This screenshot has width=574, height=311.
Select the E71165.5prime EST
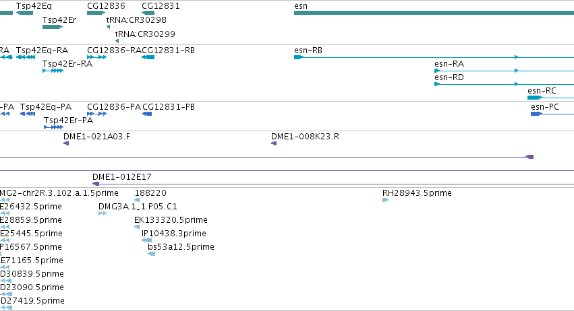[x=5, y=267]
